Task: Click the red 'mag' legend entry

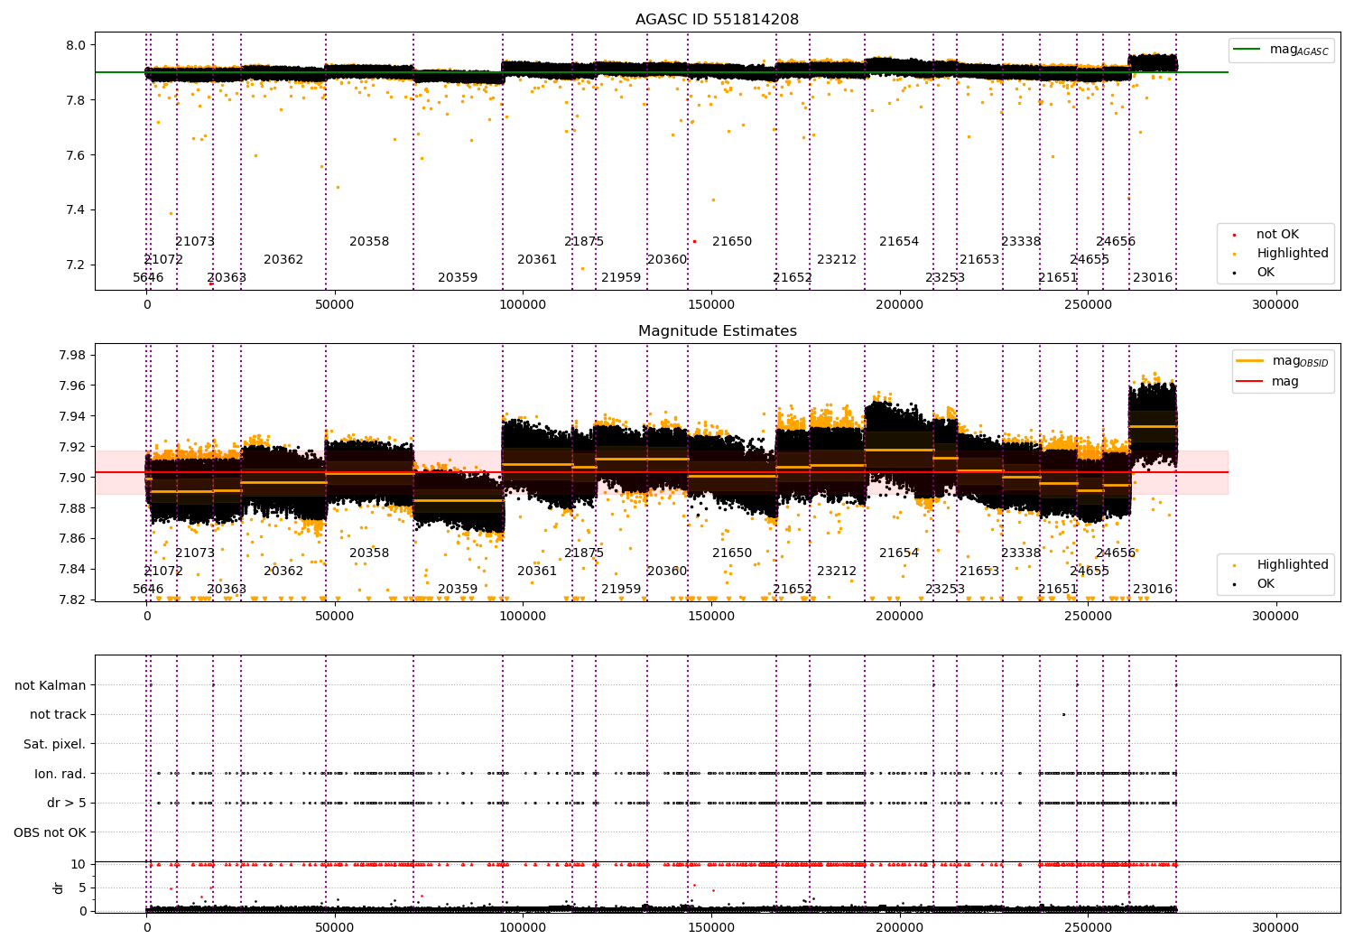Action: (1268, 382)
